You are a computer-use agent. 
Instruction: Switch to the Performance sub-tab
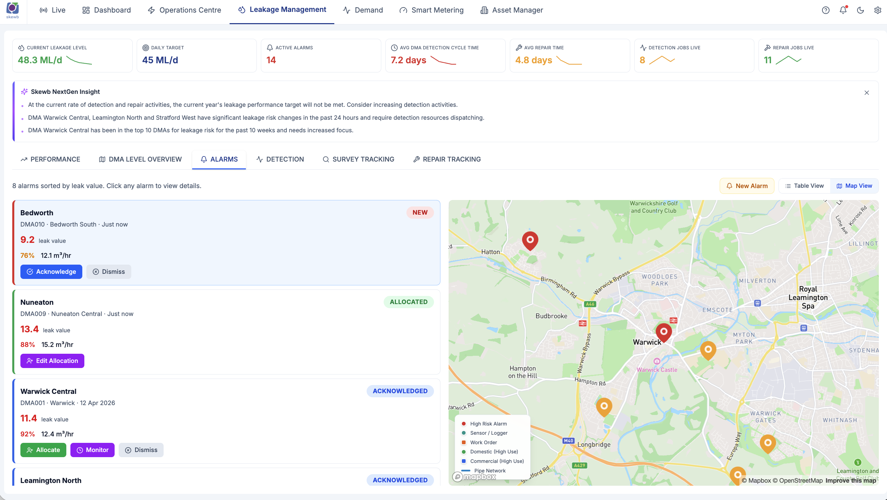(50, 159)
